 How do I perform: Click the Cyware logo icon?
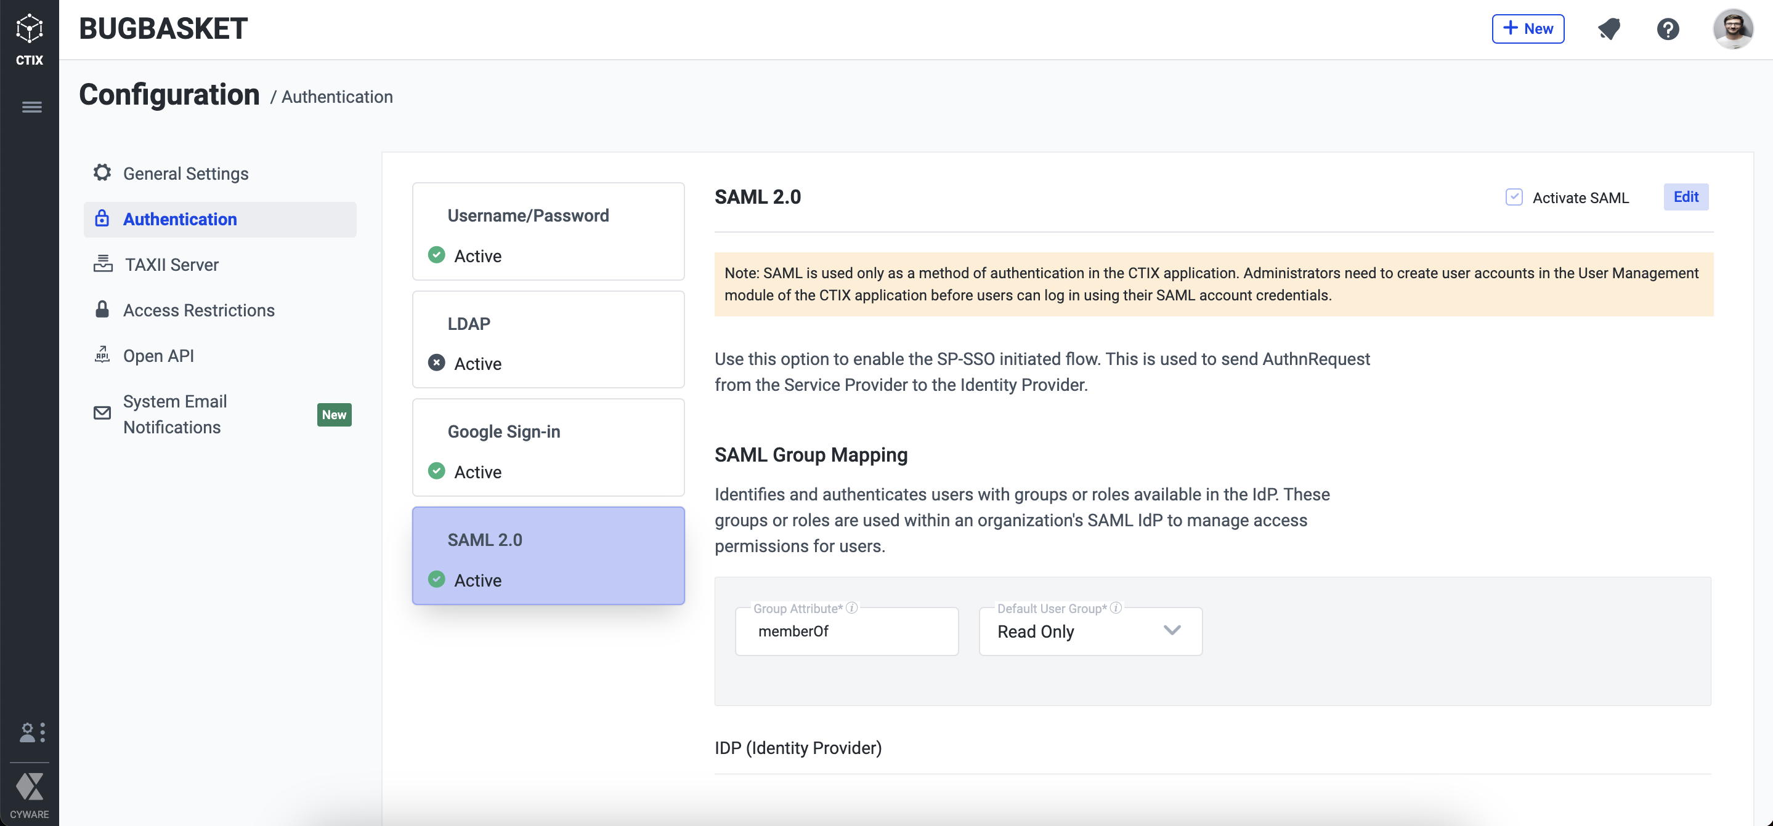(29, 786)
